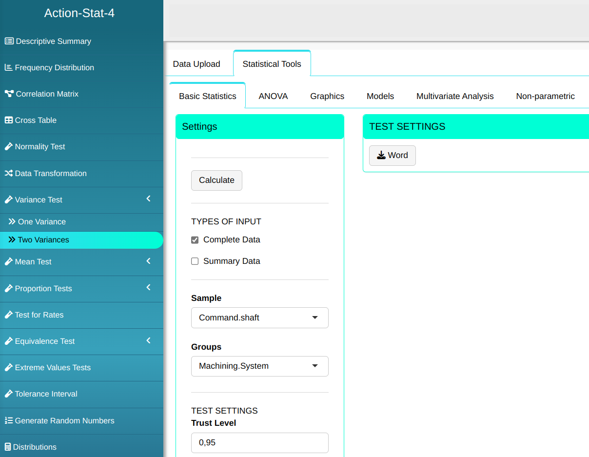Click the Trust Level input field
This screenshot has height=457, width=589.
[x=259, y=443]
